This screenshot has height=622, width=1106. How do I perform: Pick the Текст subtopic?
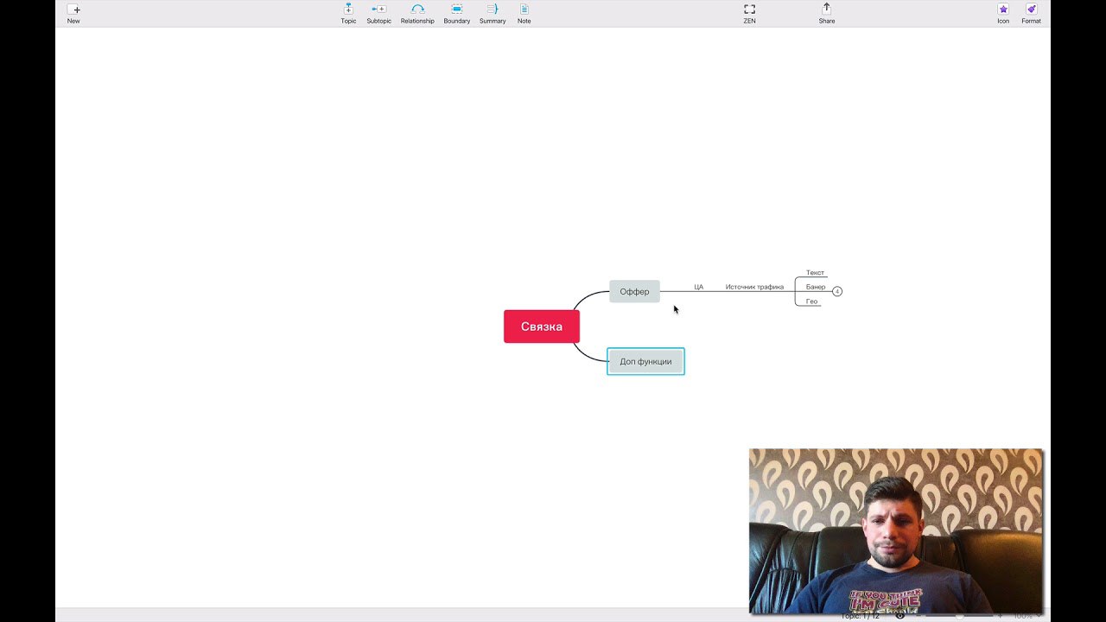[x=815, y=273]
